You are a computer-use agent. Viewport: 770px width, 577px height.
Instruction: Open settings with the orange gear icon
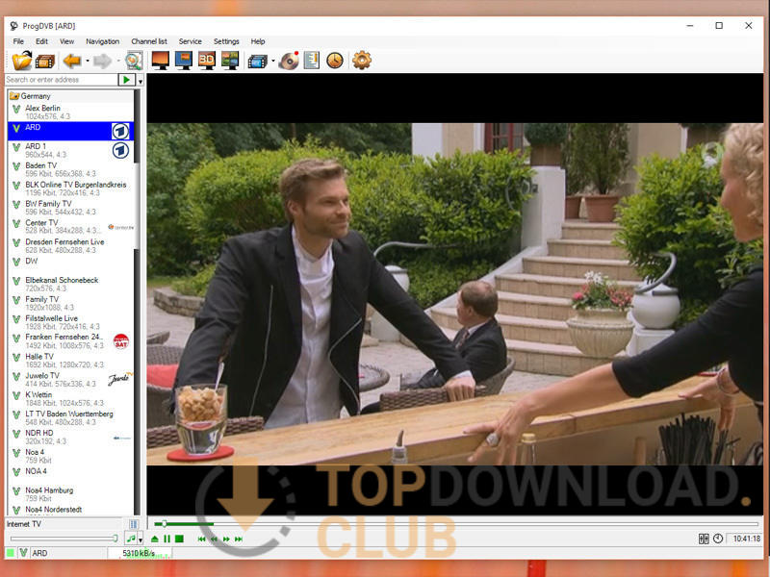[x=362, y=61]
